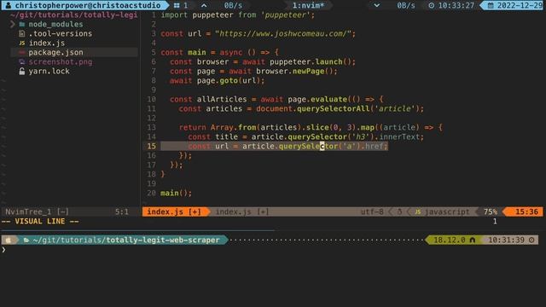
Task: Open yarn.lock in the file tree
Action: click(49, 72)
